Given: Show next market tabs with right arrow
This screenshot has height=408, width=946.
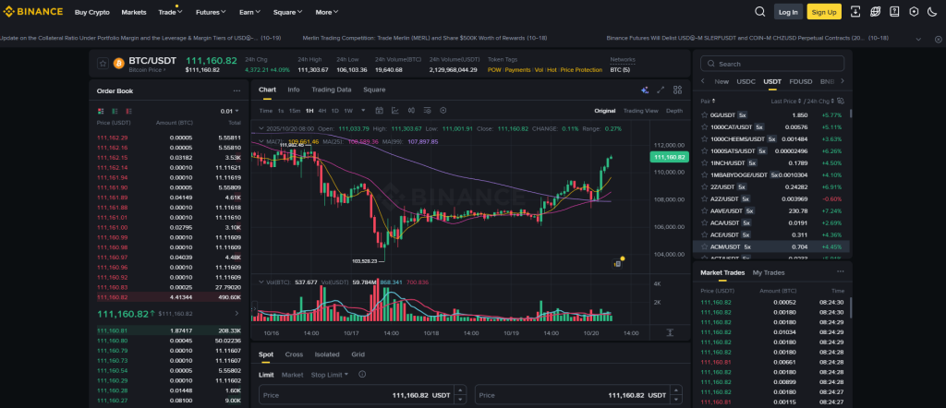Looking at the screenshot, I should point(843,81).
